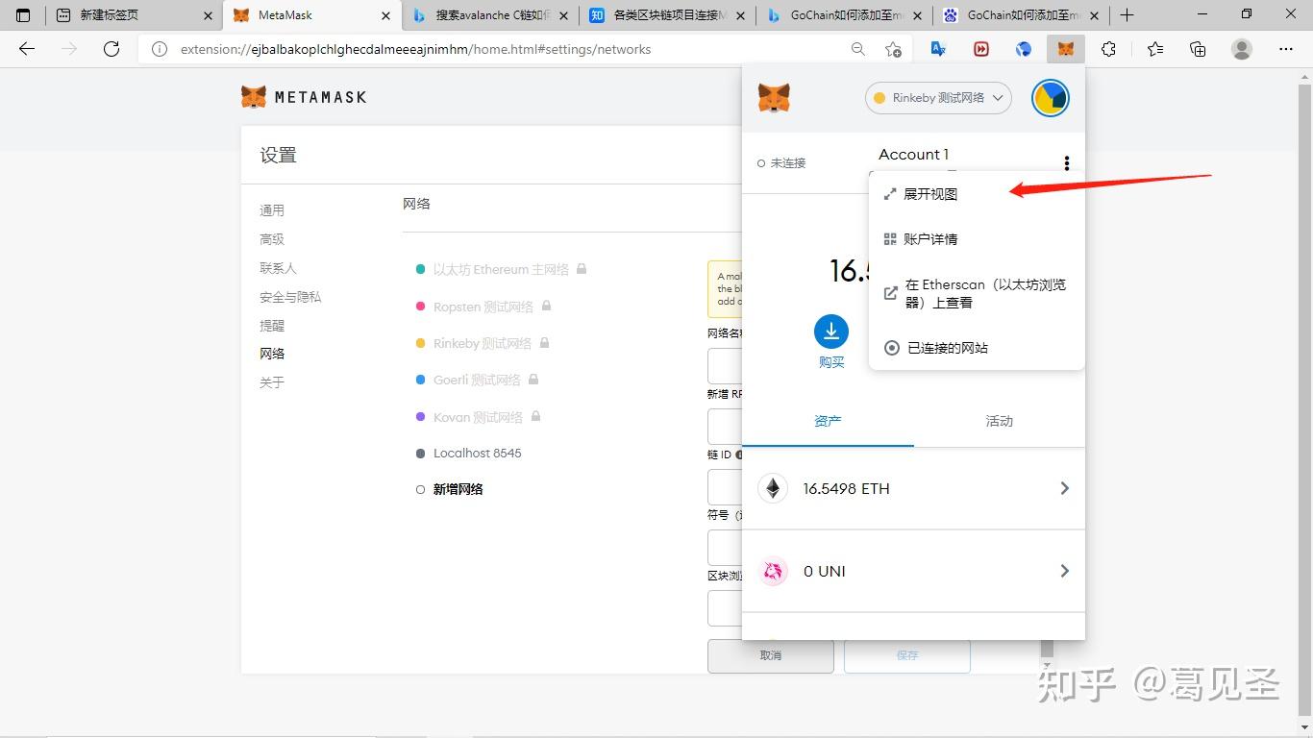
Task: Open account options three-dot menu
Action: pos(1067,163)
